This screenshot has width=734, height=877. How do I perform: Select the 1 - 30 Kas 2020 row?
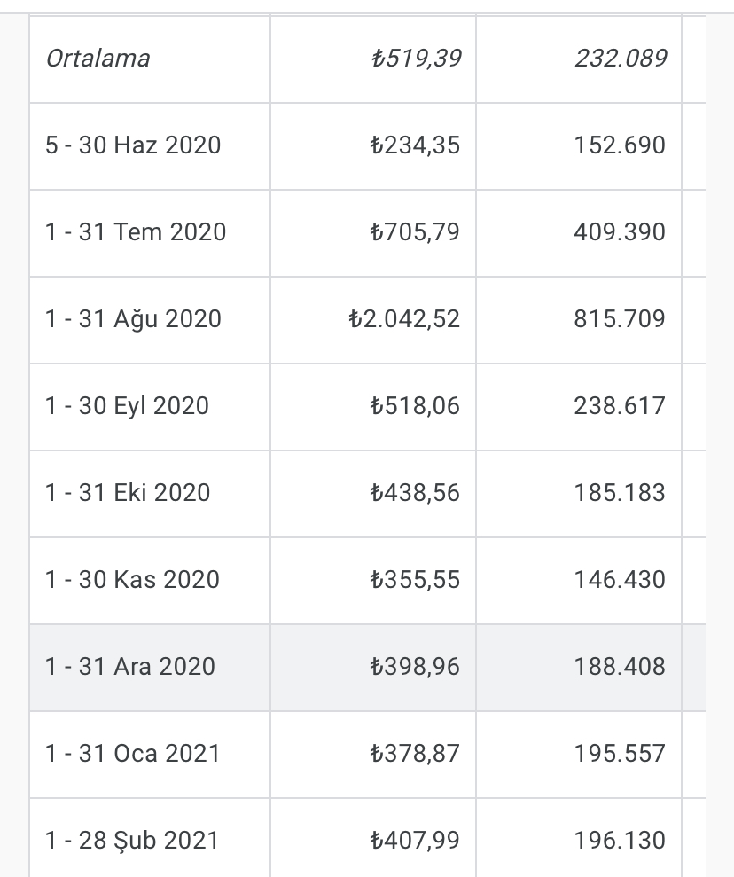(367, 581)
